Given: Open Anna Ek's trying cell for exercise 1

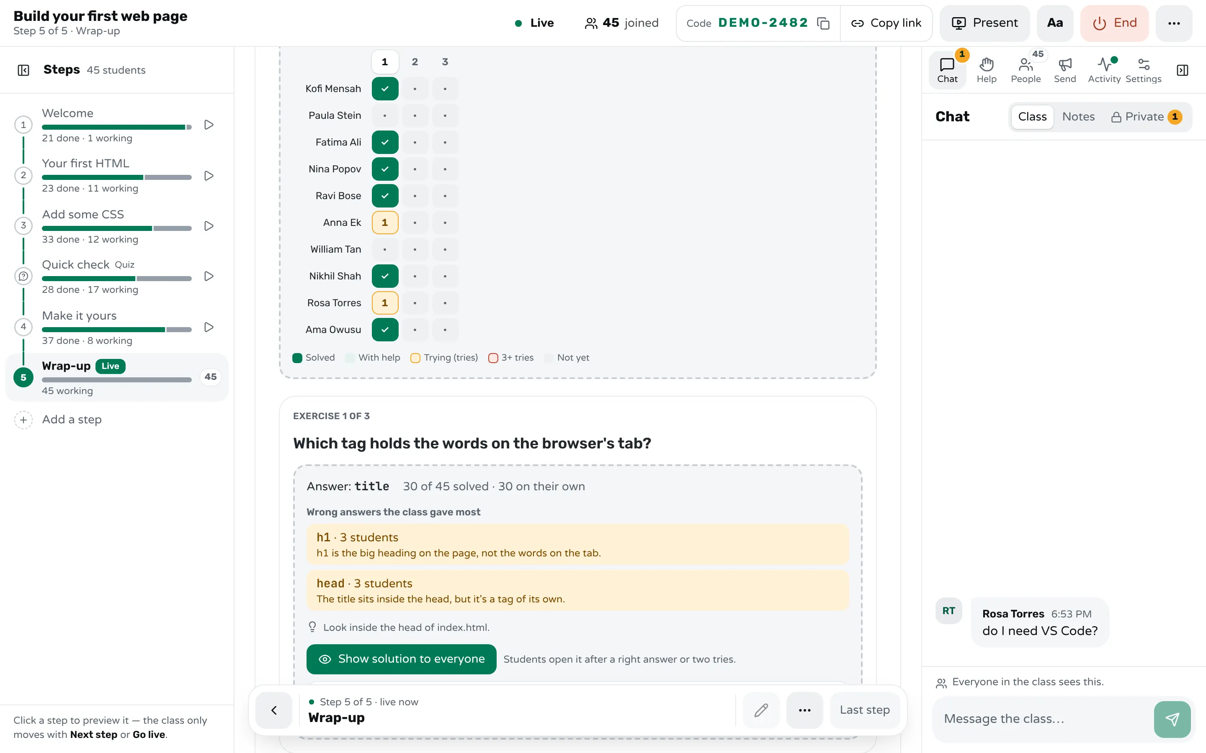Looking at the screenshot, I should tap(385, 223).
